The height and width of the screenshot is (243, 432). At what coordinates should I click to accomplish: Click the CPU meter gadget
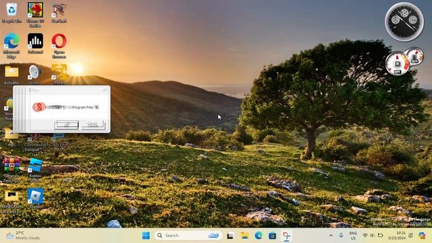coord(398,64)
